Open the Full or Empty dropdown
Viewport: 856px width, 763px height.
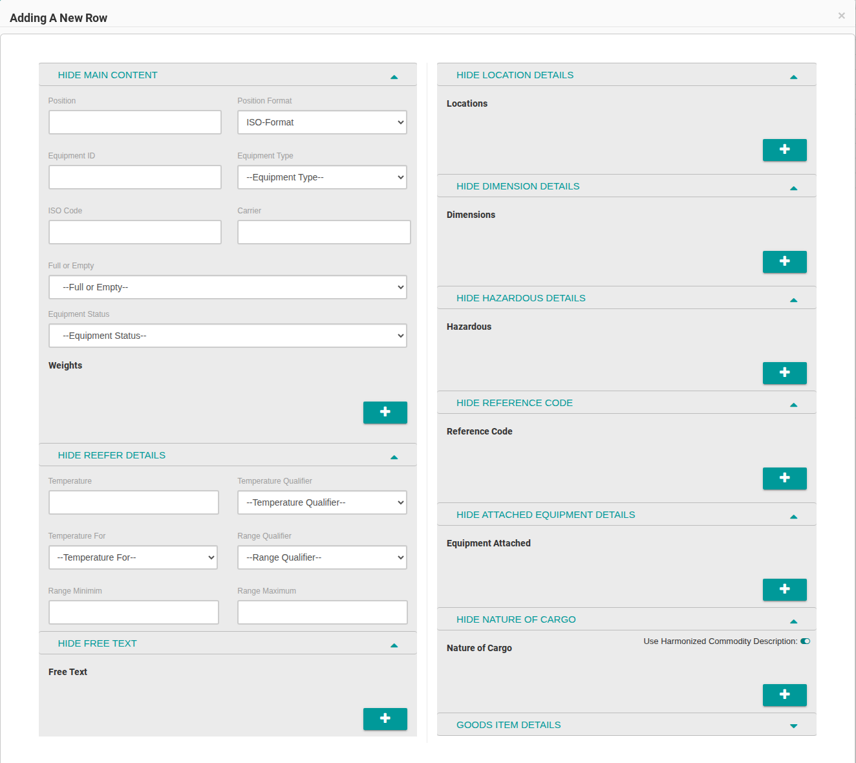[228, 287]
